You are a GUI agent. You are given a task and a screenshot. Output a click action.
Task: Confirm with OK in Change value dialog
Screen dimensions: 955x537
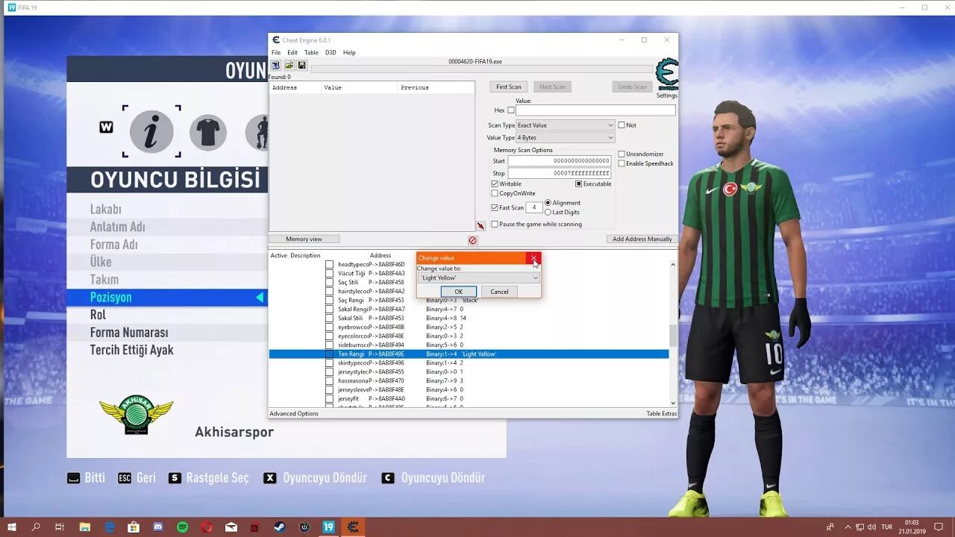click(x=458, y=292)
